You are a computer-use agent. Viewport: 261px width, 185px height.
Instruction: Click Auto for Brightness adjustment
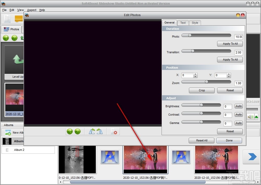238,106
